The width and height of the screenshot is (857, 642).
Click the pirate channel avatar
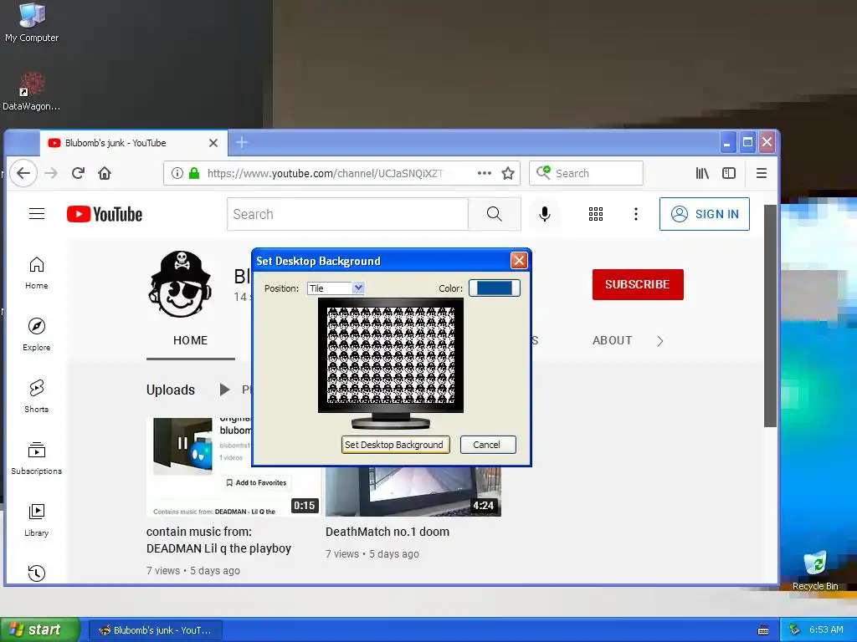click(x=181, y=284)
